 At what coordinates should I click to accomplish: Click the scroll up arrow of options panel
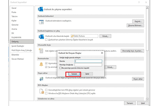[147, 7]
